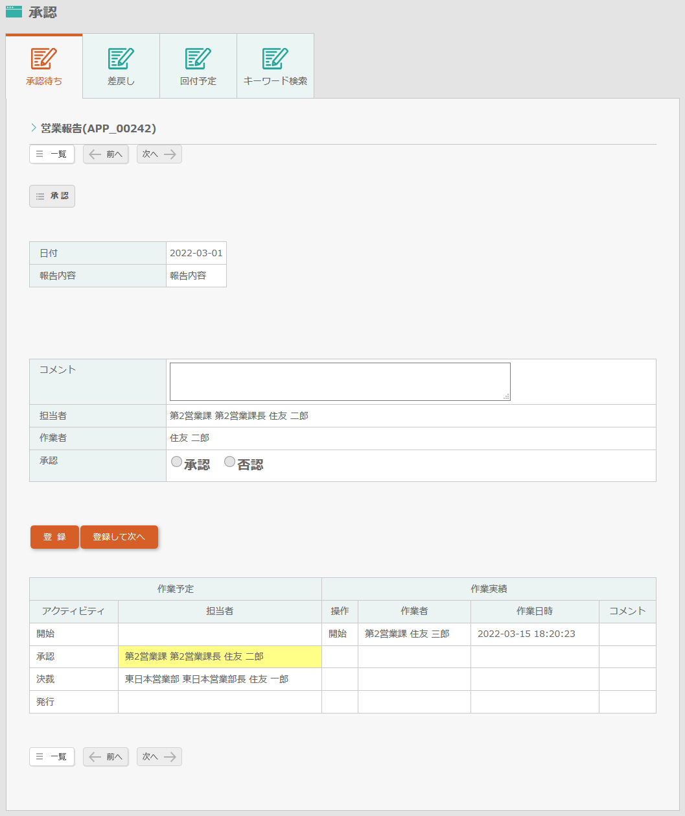Click the 担当者 column header in the history table
This screenshot has width=685, height=816.
pos(220,612)
